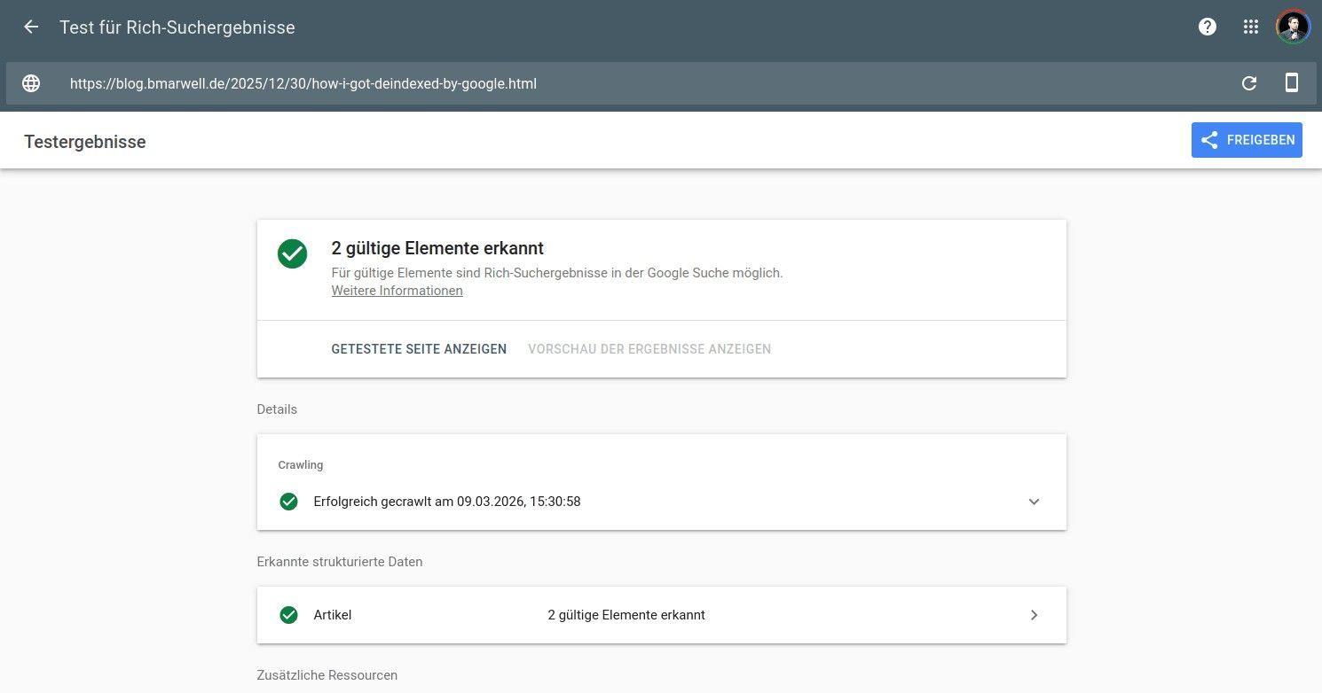Image resolution: width=1322 pixels, height=693 pixels.
Task: Select VORSCHAU DER ERGEBNISSE ANZEIGEN
Action: click(649, 349)
